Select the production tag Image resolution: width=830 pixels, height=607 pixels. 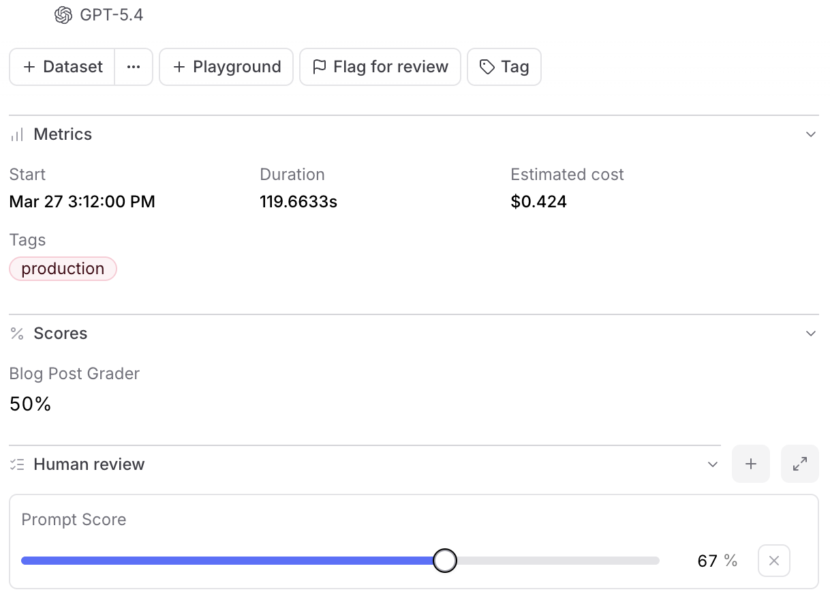tap(63, 269)
